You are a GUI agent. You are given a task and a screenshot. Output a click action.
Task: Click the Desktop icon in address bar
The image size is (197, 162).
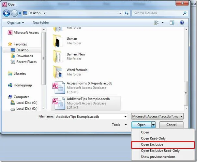pos(25,13)
